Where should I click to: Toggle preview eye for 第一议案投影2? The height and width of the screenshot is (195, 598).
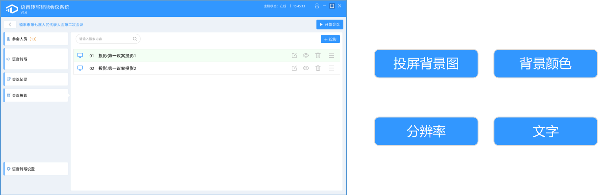[x=306, y=68]
